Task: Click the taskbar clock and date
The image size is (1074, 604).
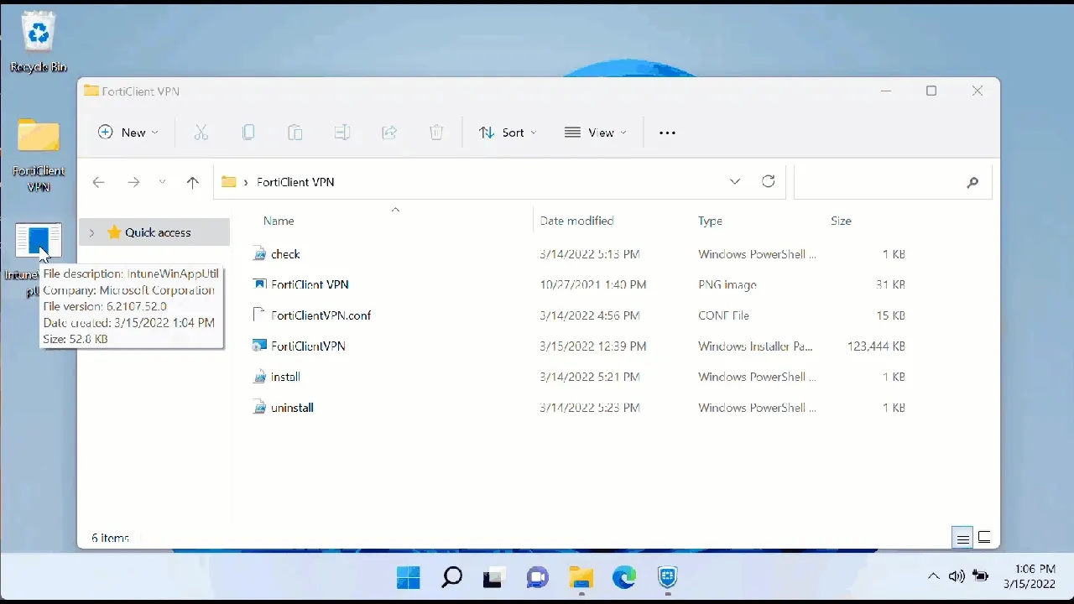Action: click(1030, 576)
